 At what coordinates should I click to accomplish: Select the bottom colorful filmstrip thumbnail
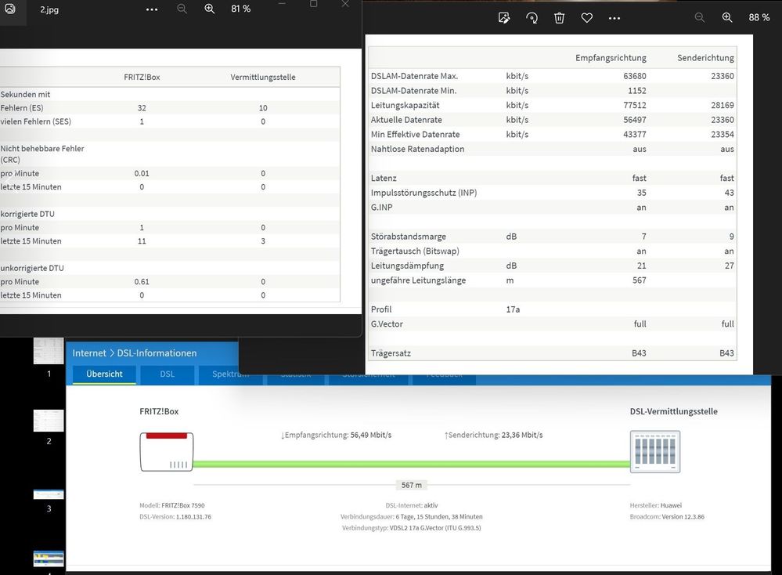[49, 559]
